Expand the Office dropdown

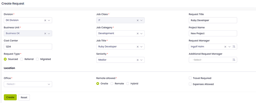tap(28, 84)
